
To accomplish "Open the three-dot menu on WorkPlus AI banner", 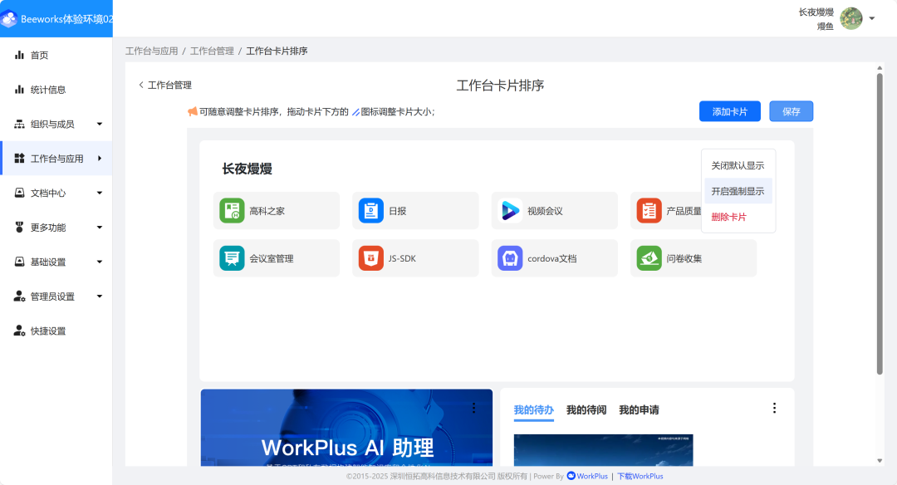I will (473, 407).
